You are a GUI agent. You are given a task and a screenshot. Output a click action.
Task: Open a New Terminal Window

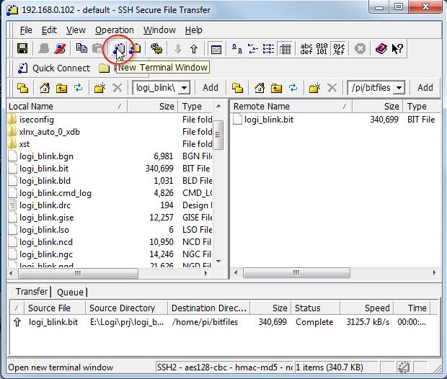tap(119, 49)
